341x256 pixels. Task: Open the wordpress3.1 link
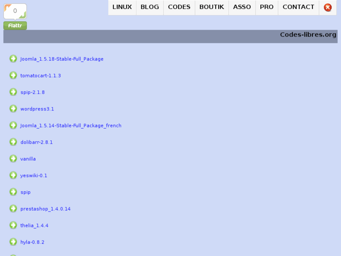[37, 109]
